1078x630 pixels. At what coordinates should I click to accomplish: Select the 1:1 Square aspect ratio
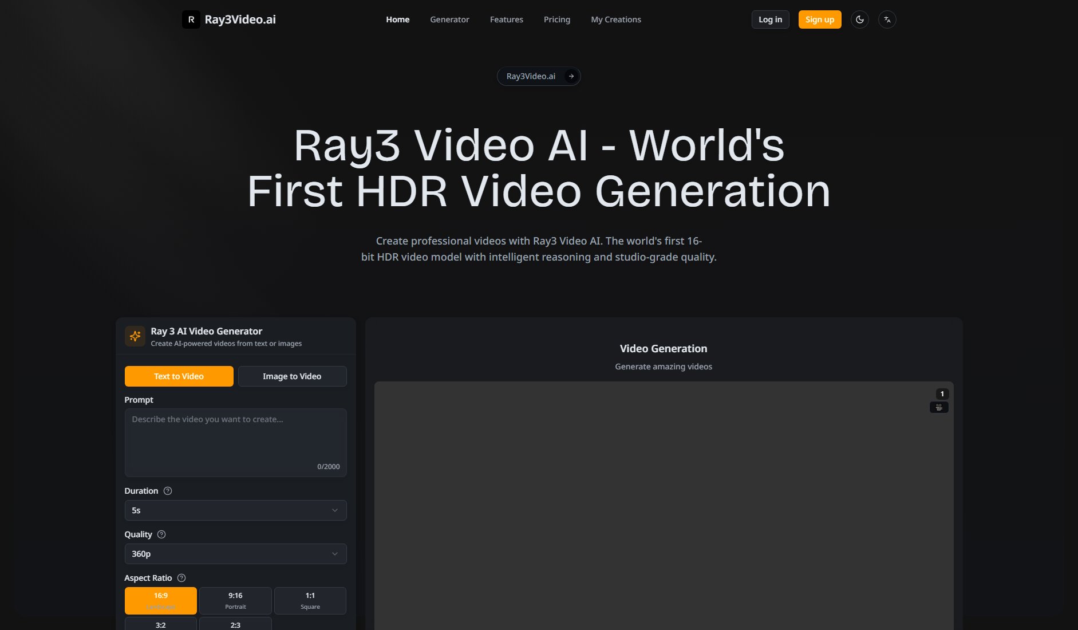click(x=310, y=601)
